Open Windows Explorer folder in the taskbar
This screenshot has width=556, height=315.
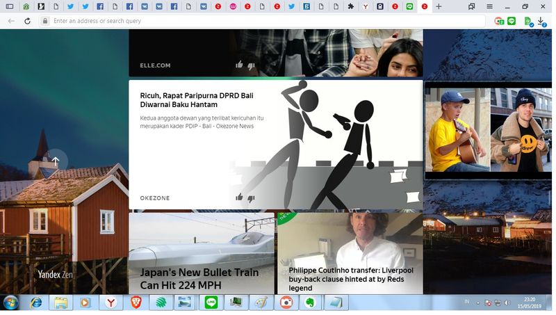[61, 302]
